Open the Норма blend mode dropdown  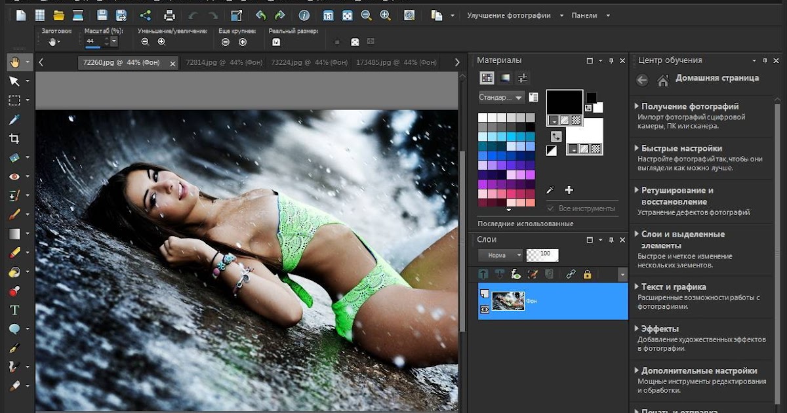click(x=500, y=255)
